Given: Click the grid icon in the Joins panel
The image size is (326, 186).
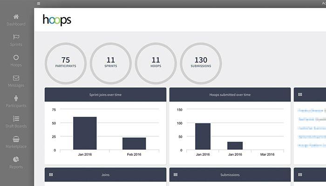Looking at the screenshot, I should 51,174.
